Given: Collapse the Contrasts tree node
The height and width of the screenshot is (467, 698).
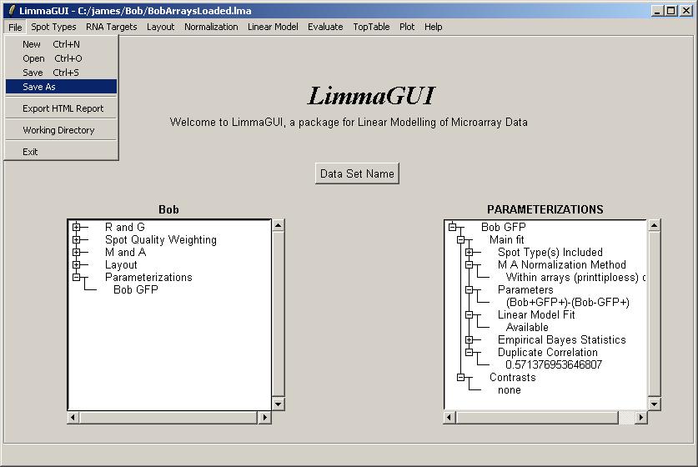Looking at the screenshot, I should point(460,377).
